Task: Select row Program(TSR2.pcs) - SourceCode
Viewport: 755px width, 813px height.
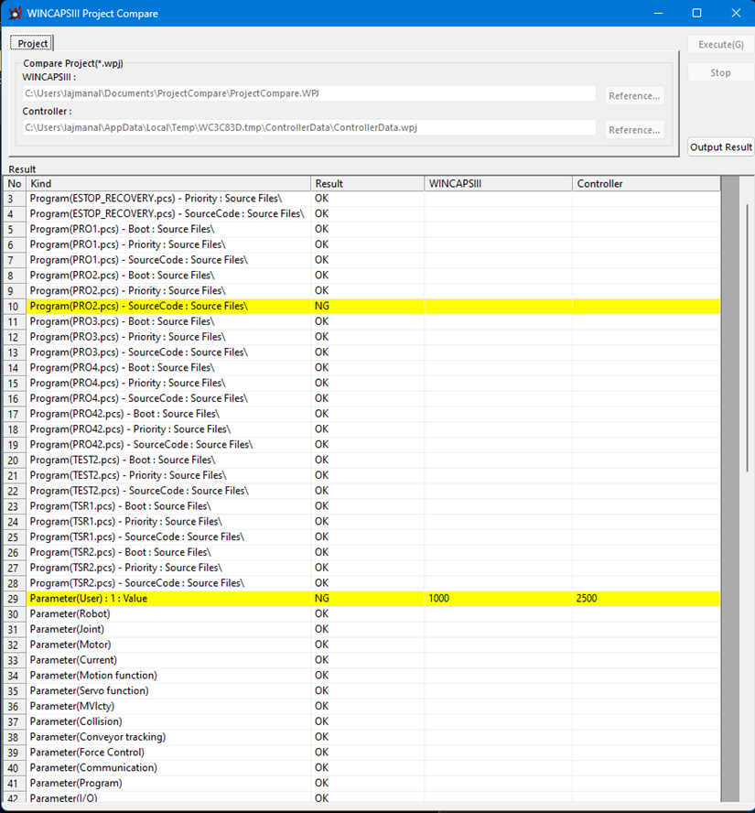Action: [x=361, y=583]
